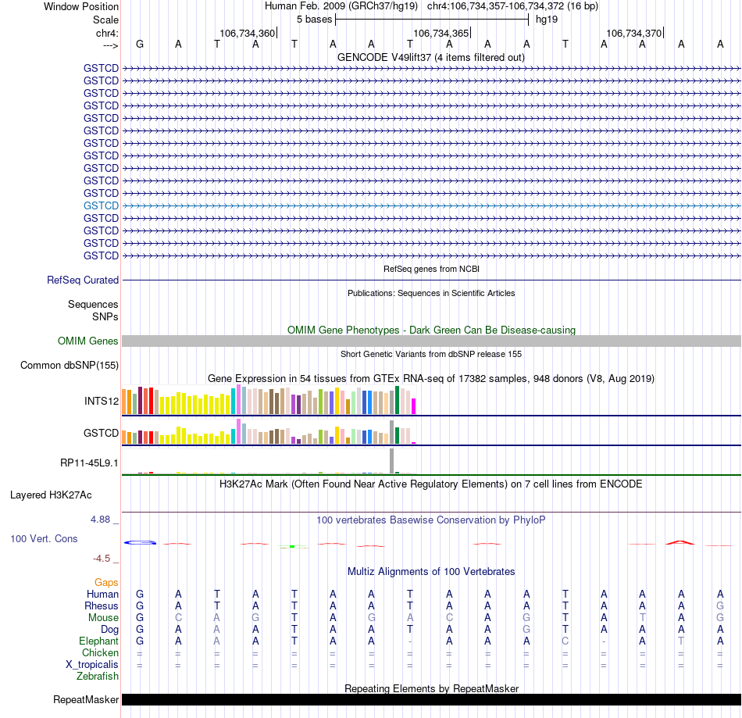Viewport: 742px width, 718px height.
Task: Click the 'Layered H3K27Ac' track label
Action: coord(51,495)
